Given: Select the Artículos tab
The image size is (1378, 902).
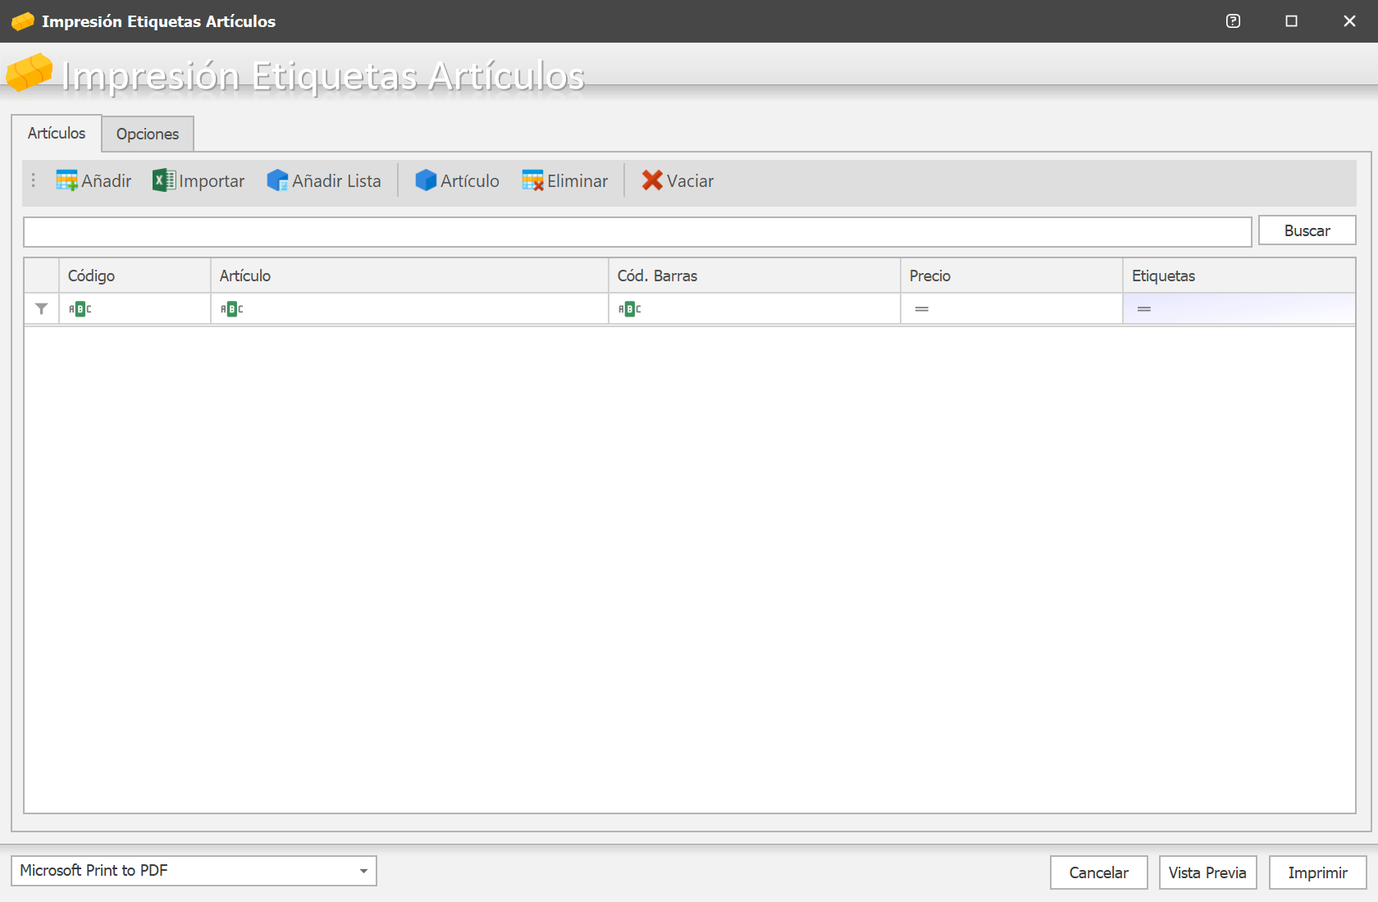Looking at the screenshot, I should pyautogui.click(x=57, y=133).
